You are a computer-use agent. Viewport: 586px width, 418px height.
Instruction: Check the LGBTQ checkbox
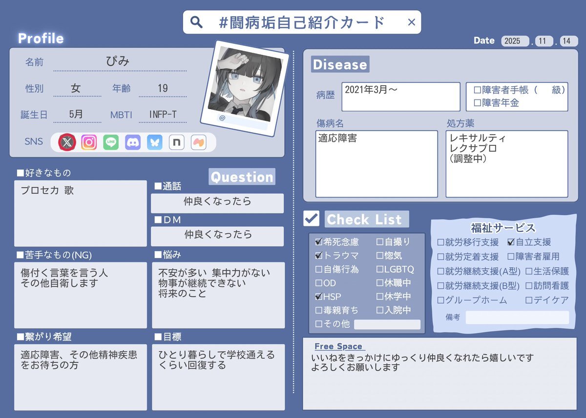[380, 269]
